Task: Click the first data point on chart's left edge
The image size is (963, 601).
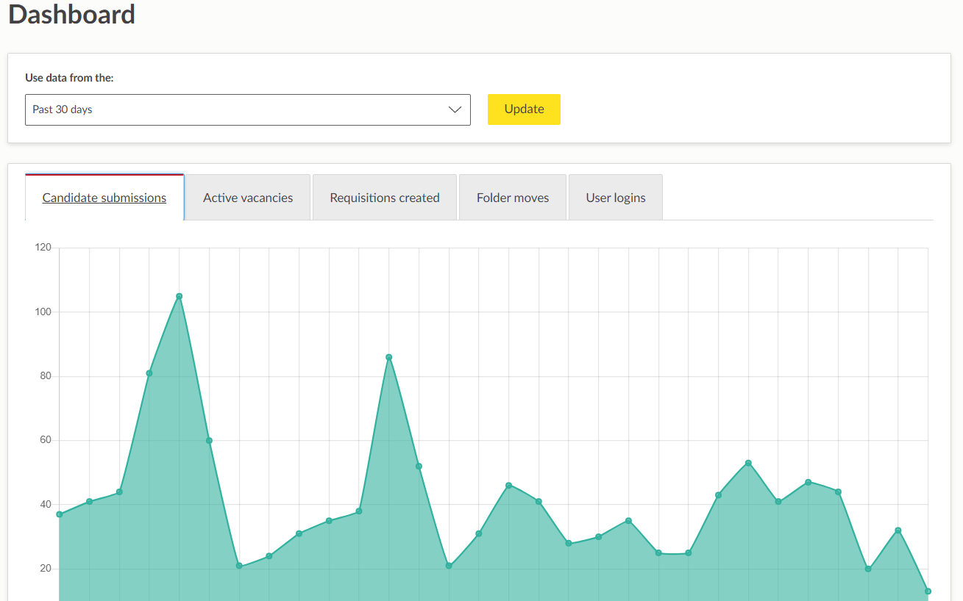Action: (60, 514)
